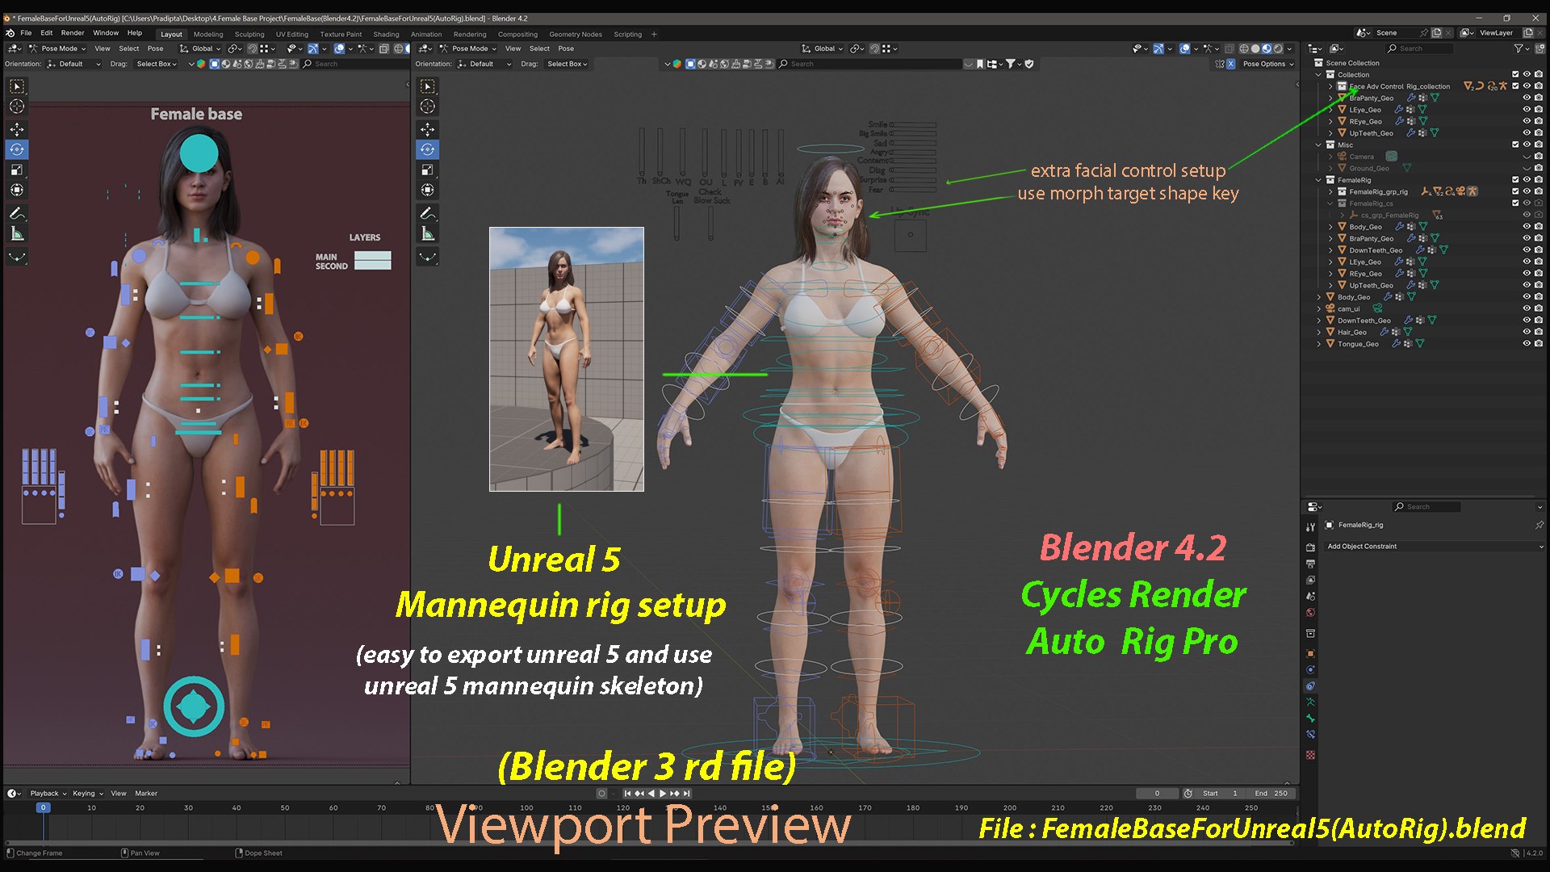Click the End frame field
This screenshot has width=1550, height=872.
pyautogui.click(x=1271, y=794)
